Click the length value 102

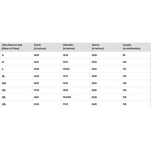click(x=125, y=76)
